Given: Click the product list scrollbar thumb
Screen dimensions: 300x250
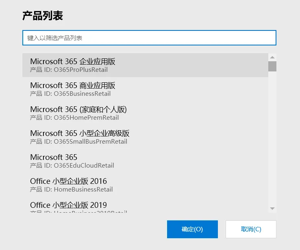Looking at the screenshot, I should [272, 66].
